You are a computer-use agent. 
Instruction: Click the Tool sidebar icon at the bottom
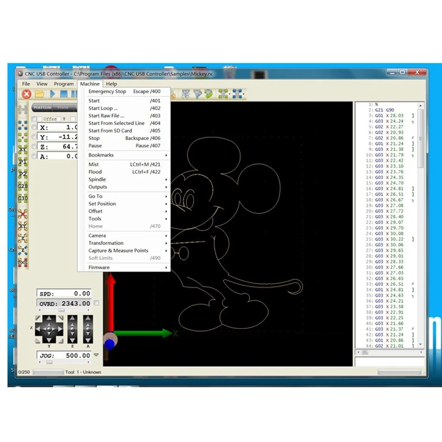tap(23, 262)
